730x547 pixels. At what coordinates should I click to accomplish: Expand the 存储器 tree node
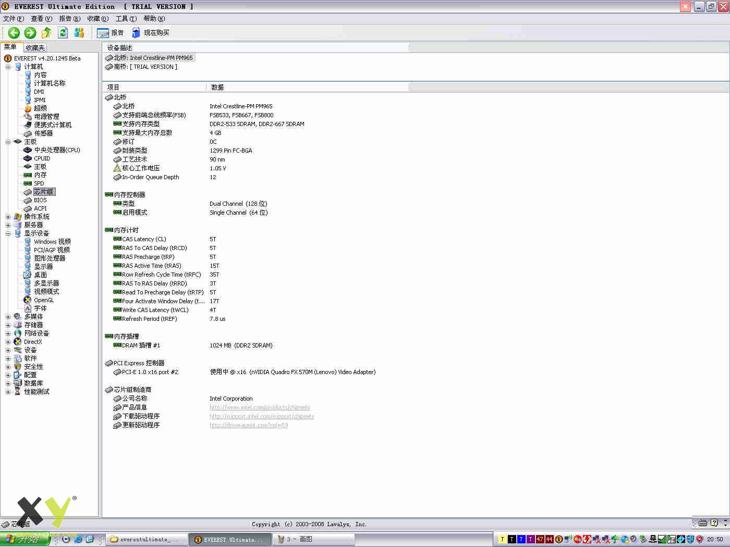(8, 325)
